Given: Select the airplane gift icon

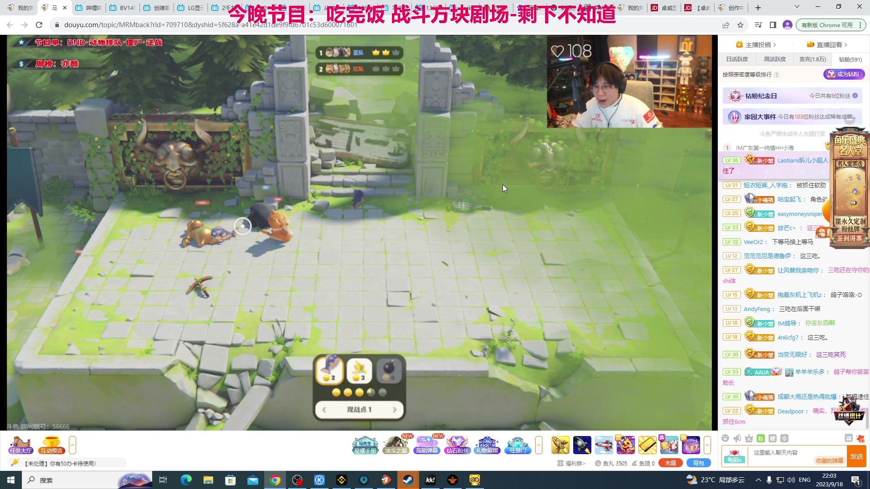Looking at the screenshot, I should pos(604,445).
